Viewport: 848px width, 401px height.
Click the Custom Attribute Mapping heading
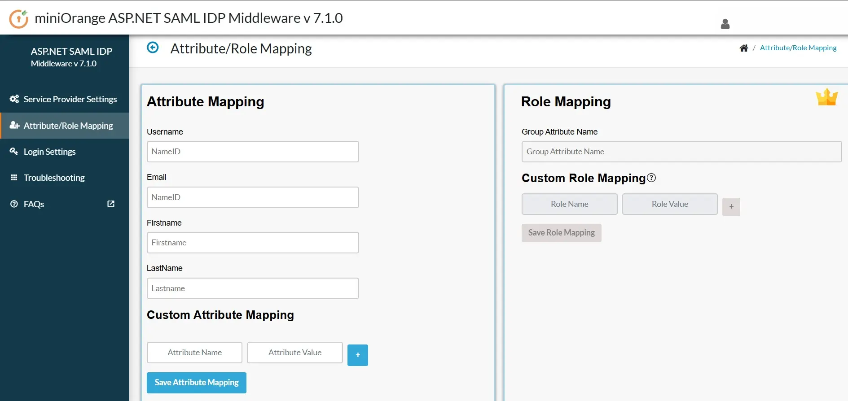pyautogui.click(x=220, y=315)
